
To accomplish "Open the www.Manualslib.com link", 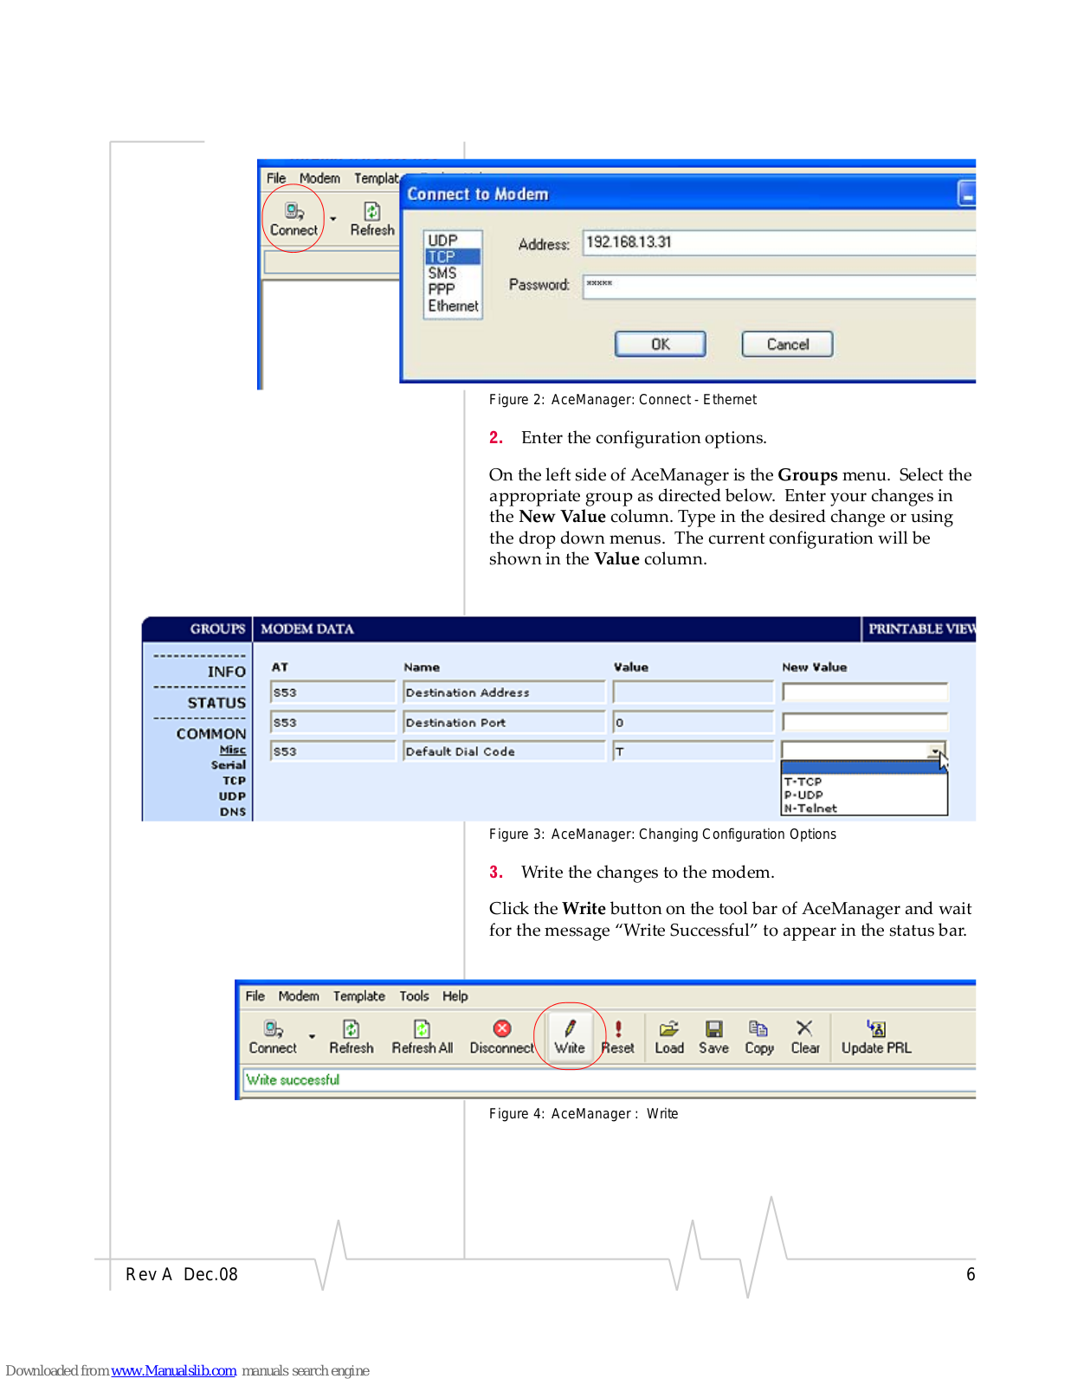I will 174,1370.
